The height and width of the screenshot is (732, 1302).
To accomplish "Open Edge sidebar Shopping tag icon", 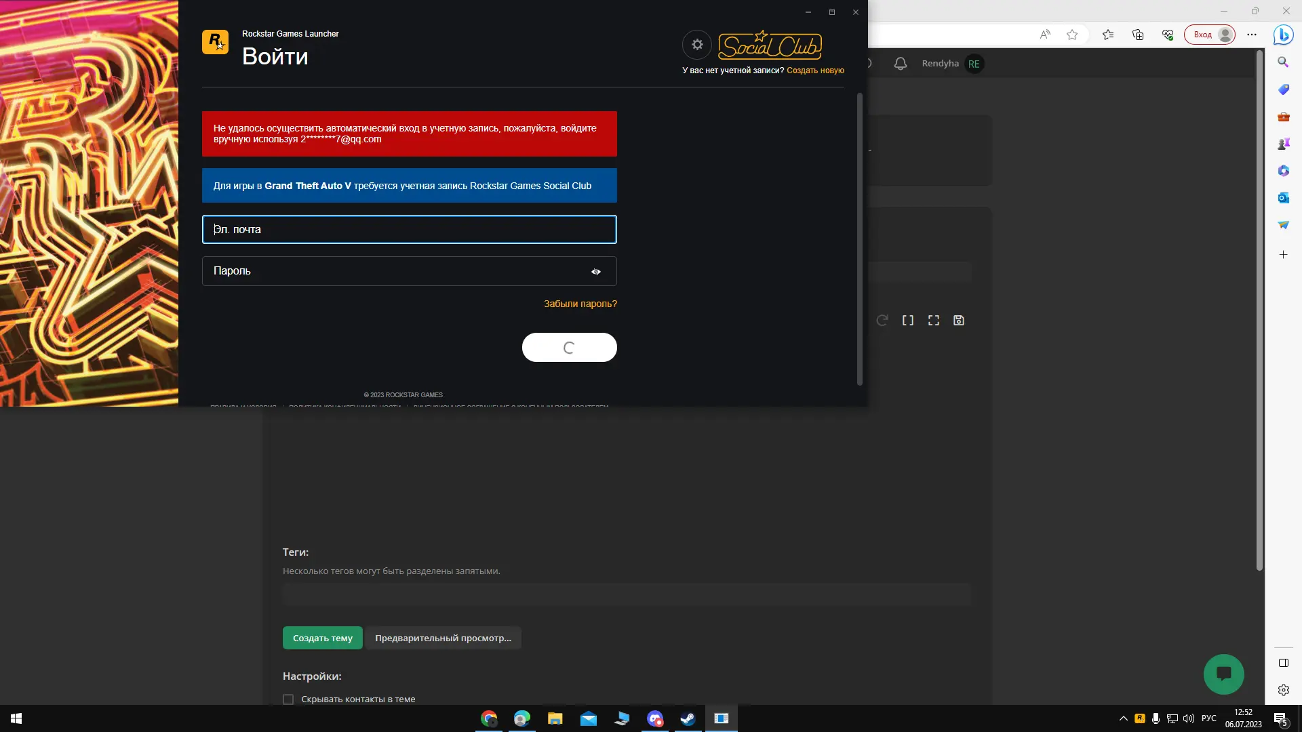I will point(1283,89).
